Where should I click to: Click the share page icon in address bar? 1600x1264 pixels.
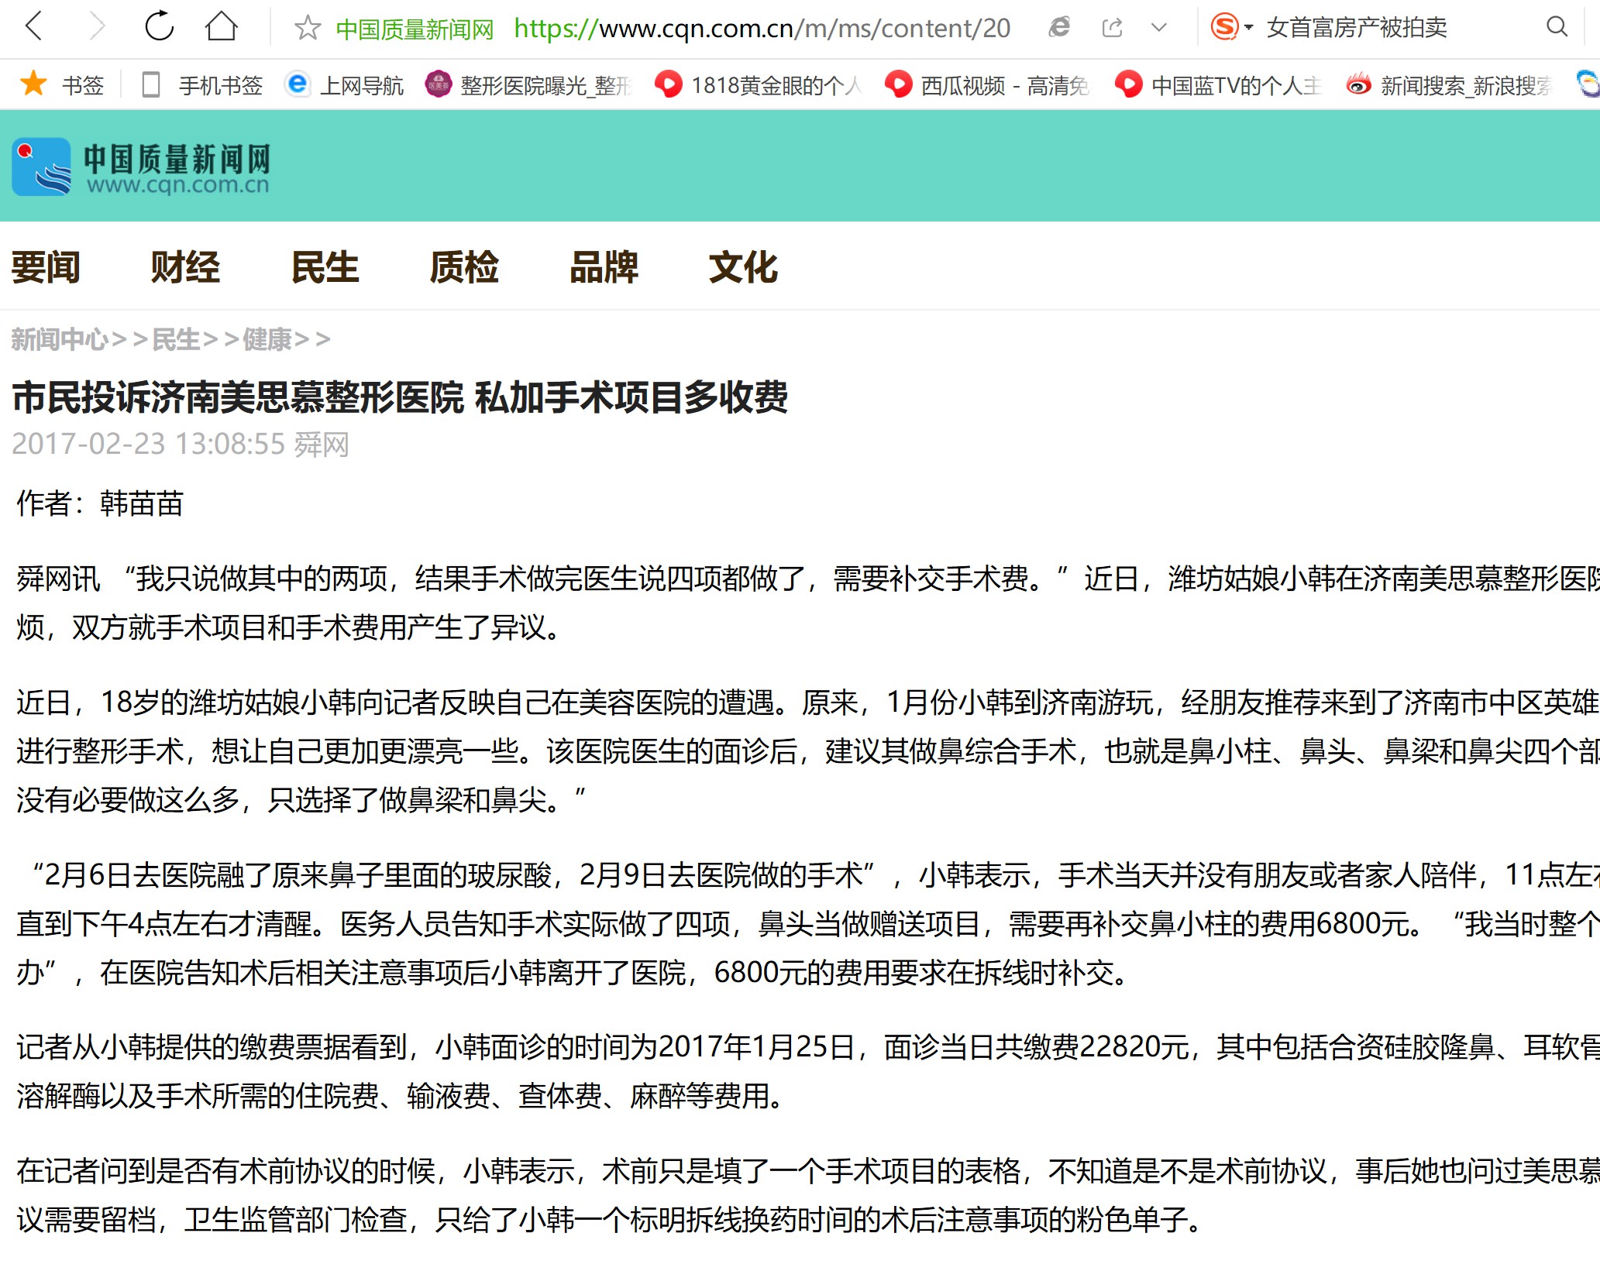(x=1112, y=28)
